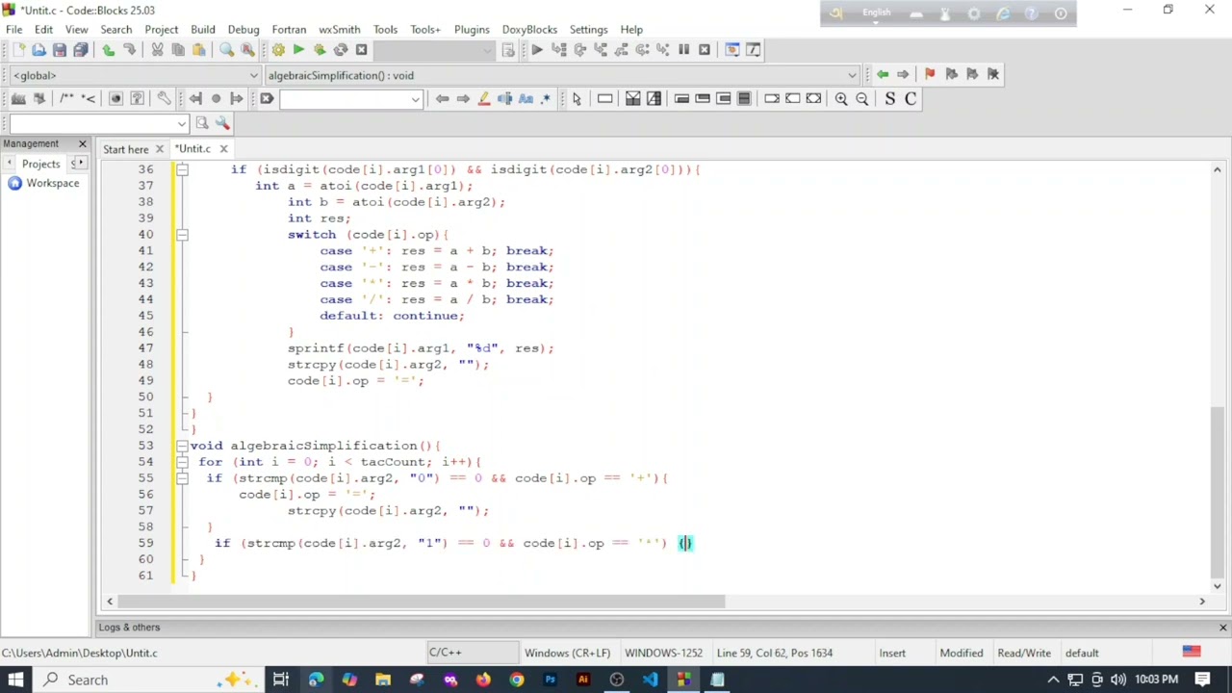Build the project using the gear icon
Screen dimensions: 1232x693
[x=278, y=50]
